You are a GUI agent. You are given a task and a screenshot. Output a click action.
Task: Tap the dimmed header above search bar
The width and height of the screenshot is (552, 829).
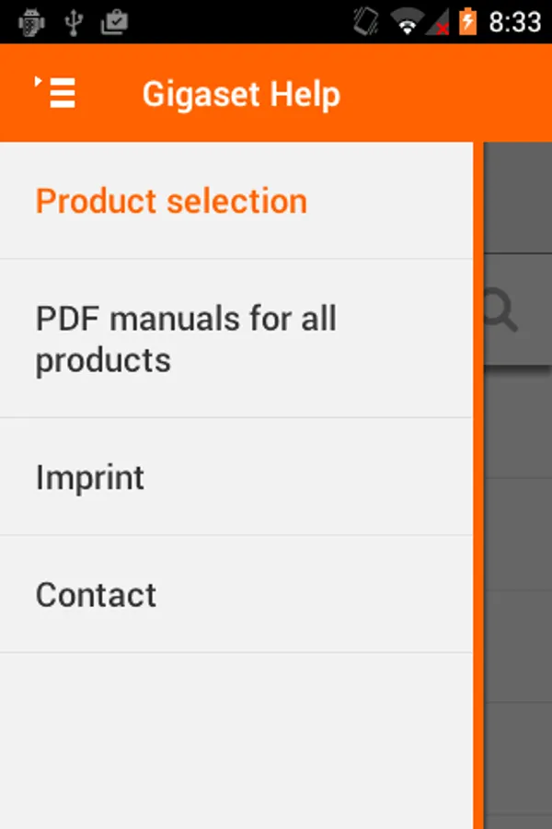(x=518, y=198)
